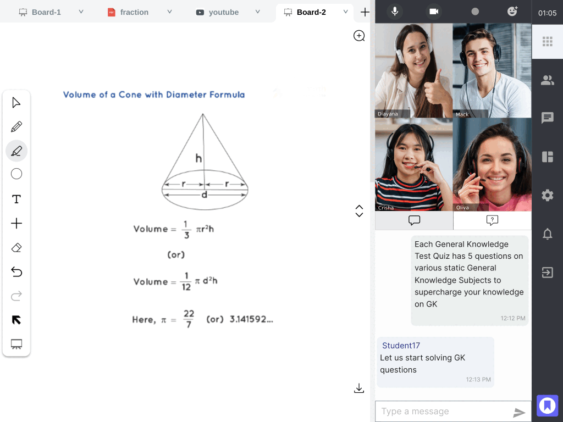Toggle the microphone on or off
This screenshot has width=563, height=422.
pyautogui.click(x=394, y=12)
